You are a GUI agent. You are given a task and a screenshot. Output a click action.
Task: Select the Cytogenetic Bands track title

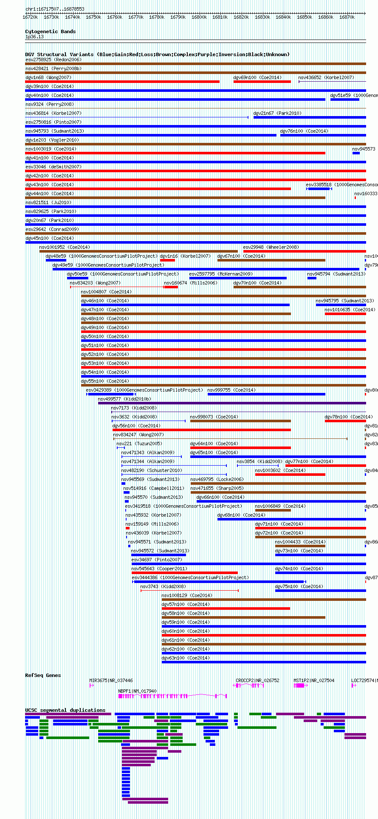[x=51, y=31]
